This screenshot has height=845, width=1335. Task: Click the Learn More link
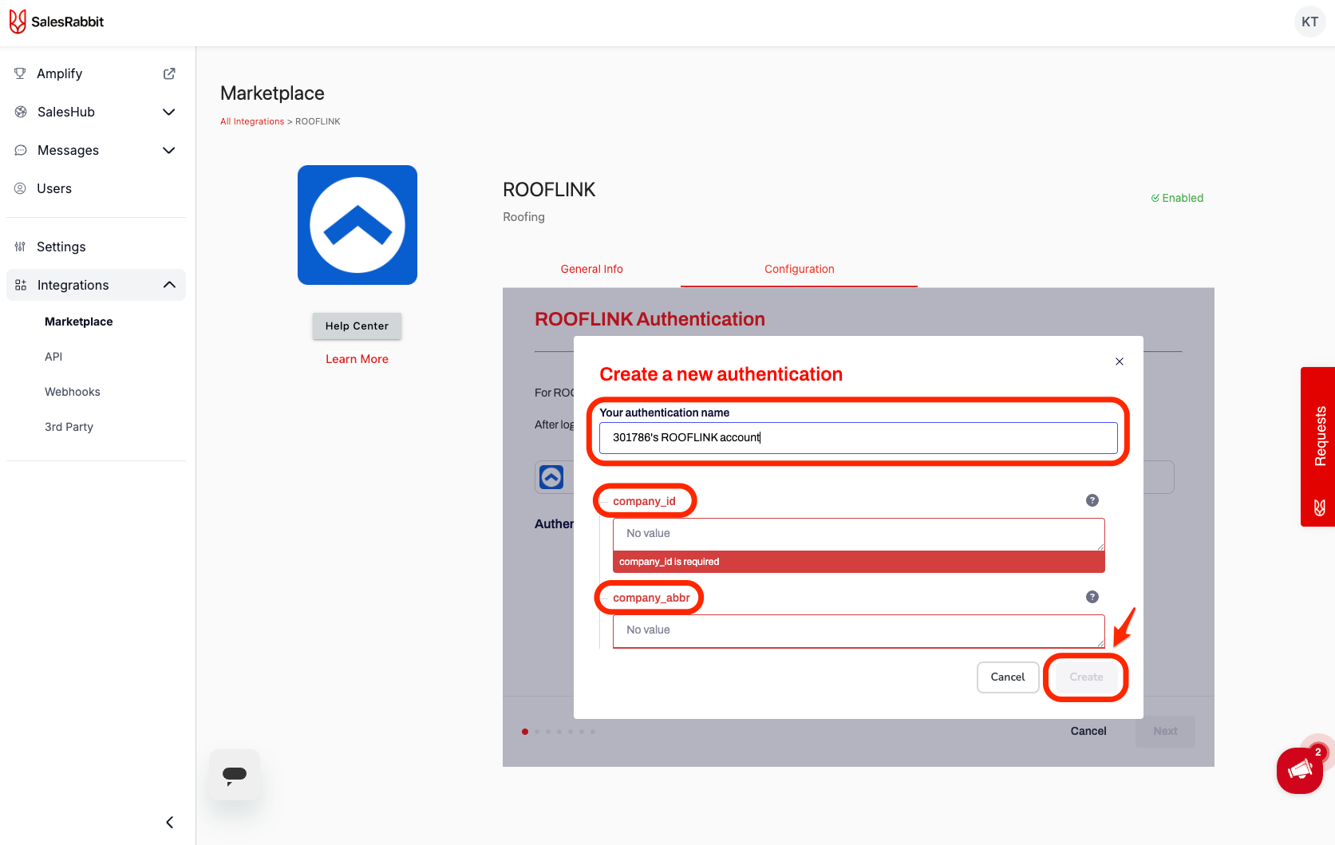357,359
